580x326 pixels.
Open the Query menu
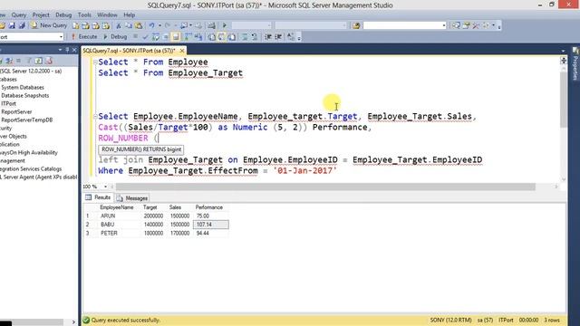tap(18, 14)
